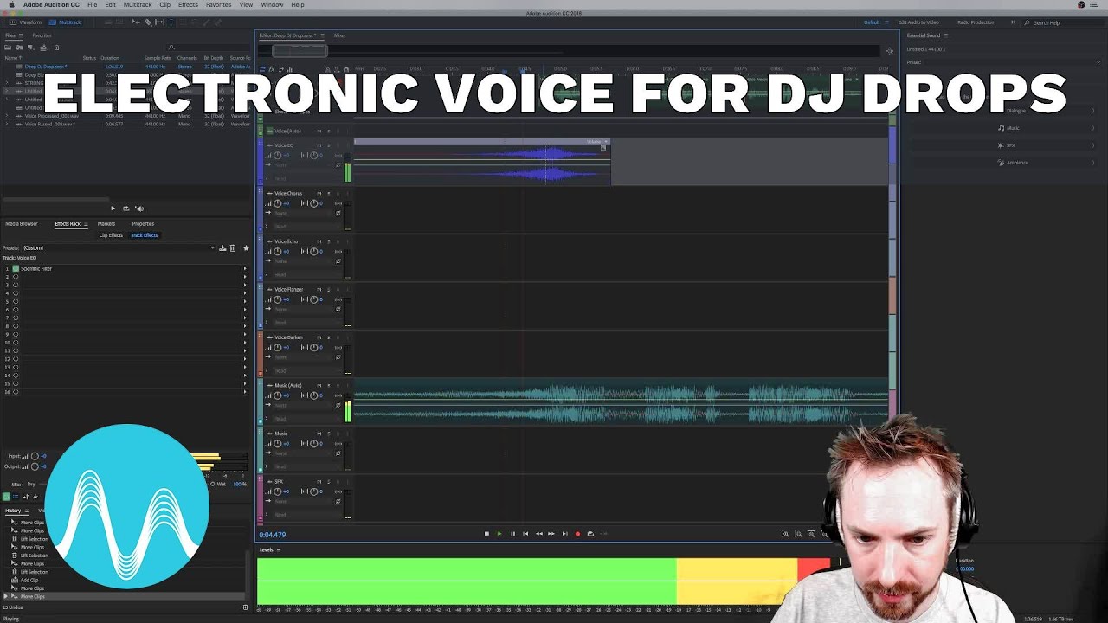1108x623 pixels.
Task: Open the Mixer tab
Action: tap(340, 35)
